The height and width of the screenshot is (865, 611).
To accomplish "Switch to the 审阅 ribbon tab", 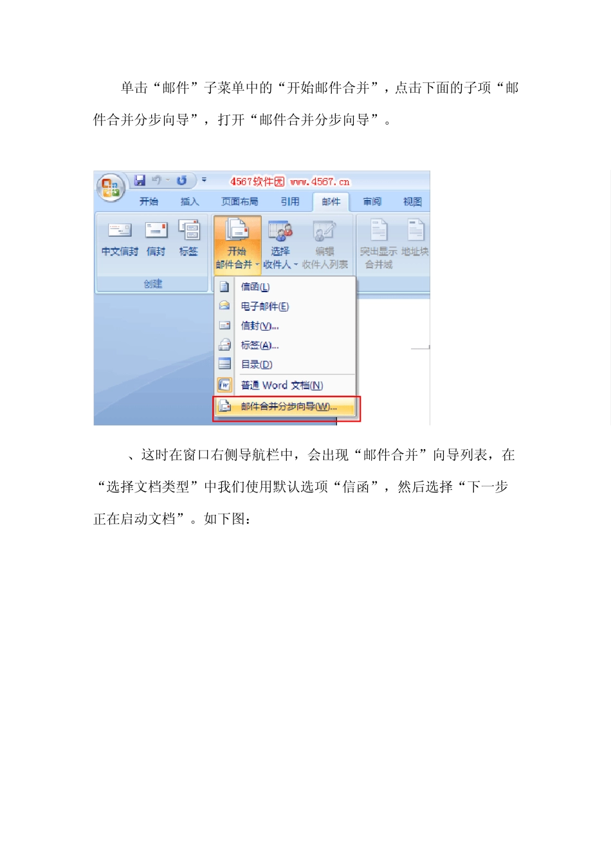I will [372, 201].
